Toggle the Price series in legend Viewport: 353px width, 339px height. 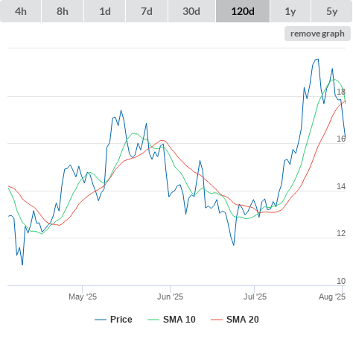point(113,320)
